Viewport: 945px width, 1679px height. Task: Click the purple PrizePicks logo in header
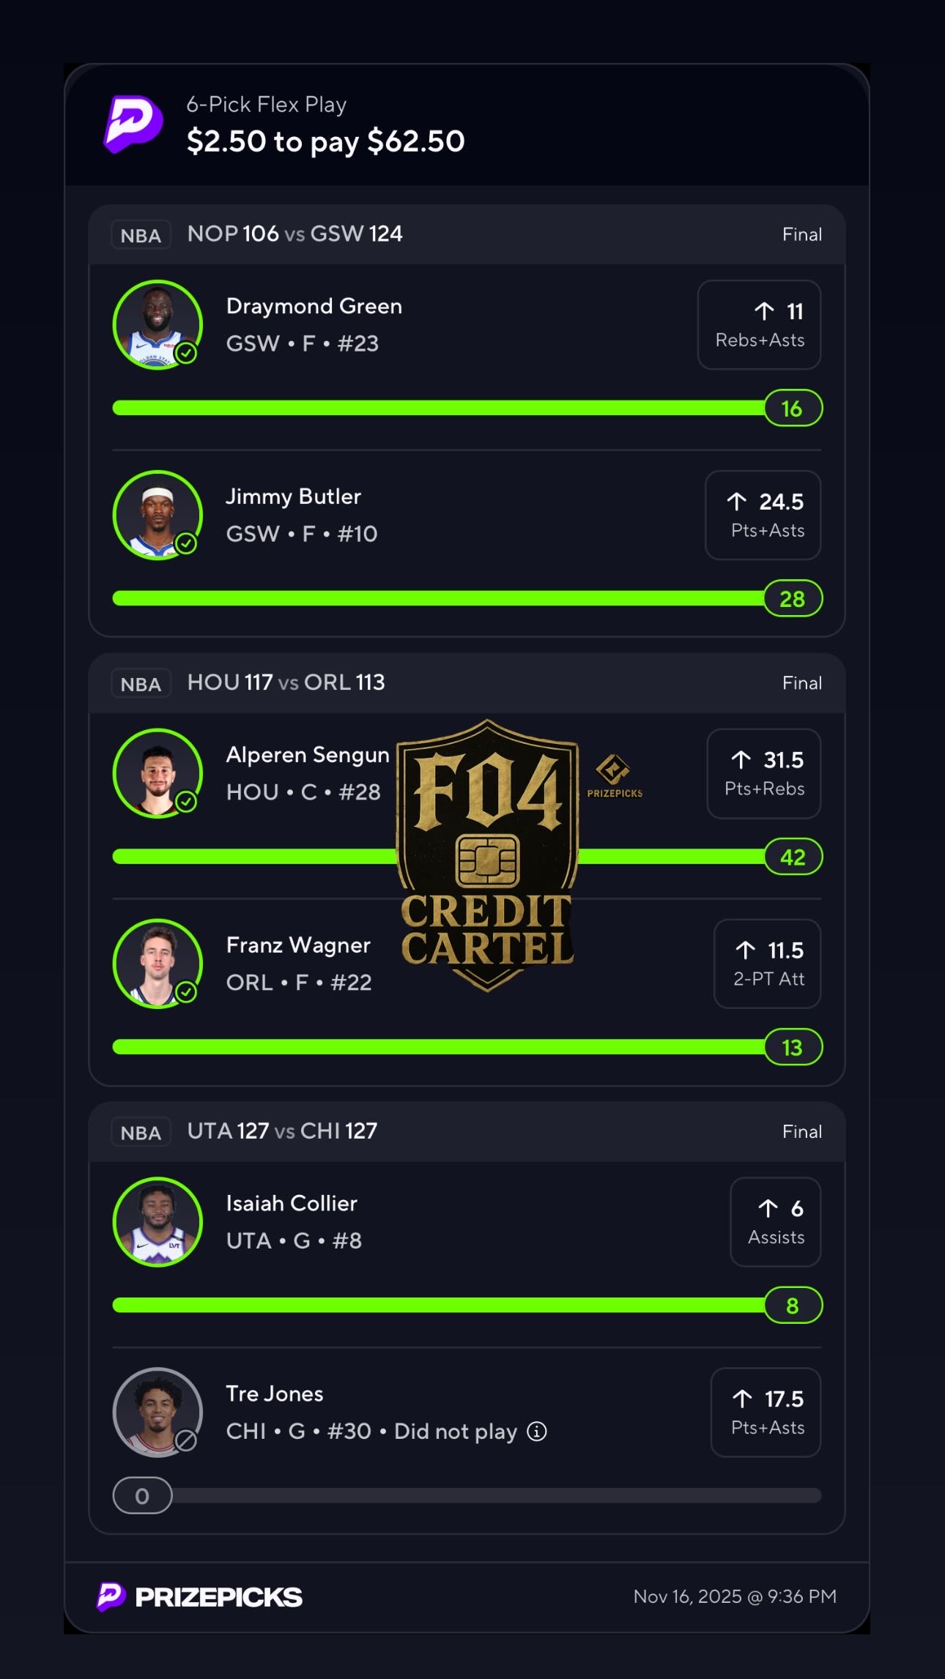(133, 124)
